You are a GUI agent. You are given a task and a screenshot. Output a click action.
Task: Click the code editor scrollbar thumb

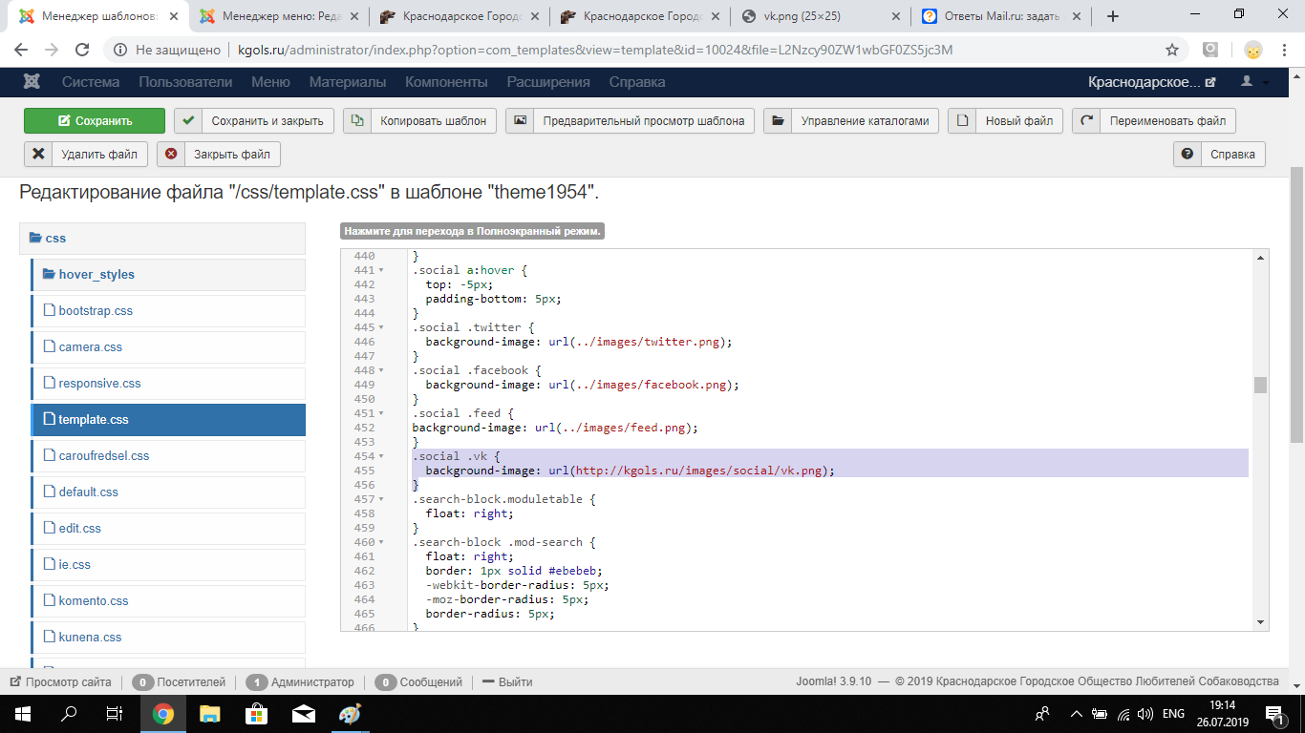[1261, 385]
